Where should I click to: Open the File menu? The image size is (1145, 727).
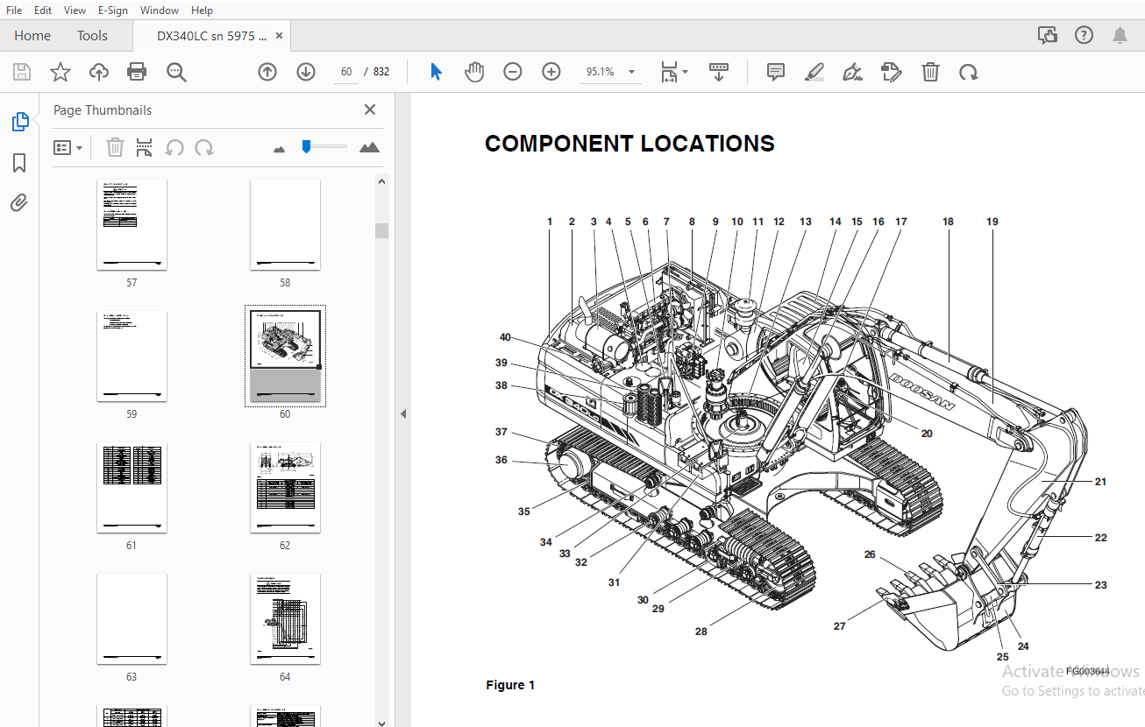point(14,10)
